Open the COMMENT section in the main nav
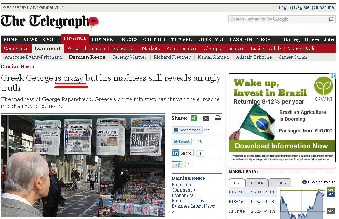Viewport: 339px width, 219px height. pos(104,40)
